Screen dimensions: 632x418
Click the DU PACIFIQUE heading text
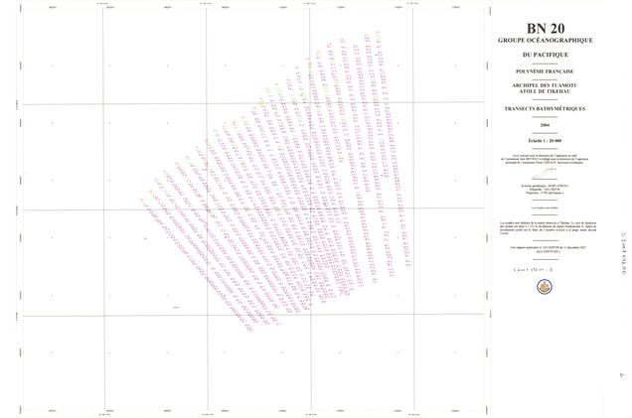coord(544,56)
